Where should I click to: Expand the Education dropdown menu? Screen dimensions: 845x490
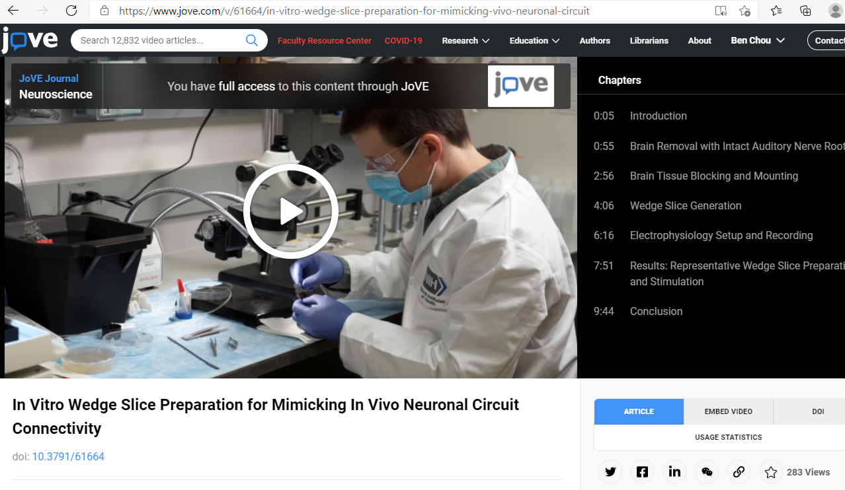(534, 40)
